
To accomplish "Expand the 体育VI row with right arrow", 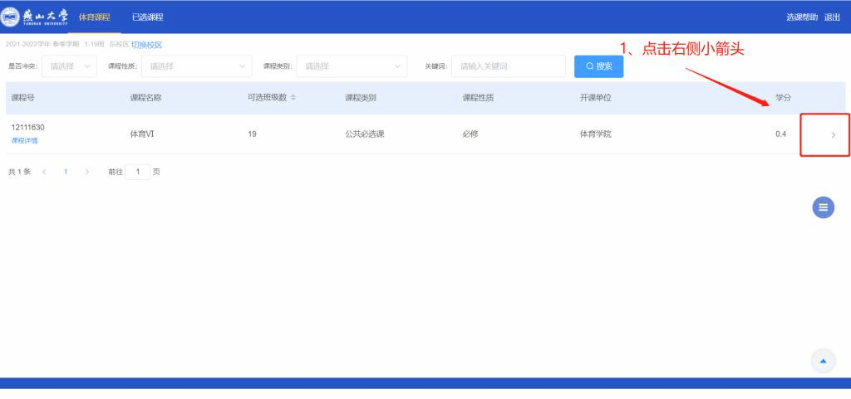I will point(834,135).
